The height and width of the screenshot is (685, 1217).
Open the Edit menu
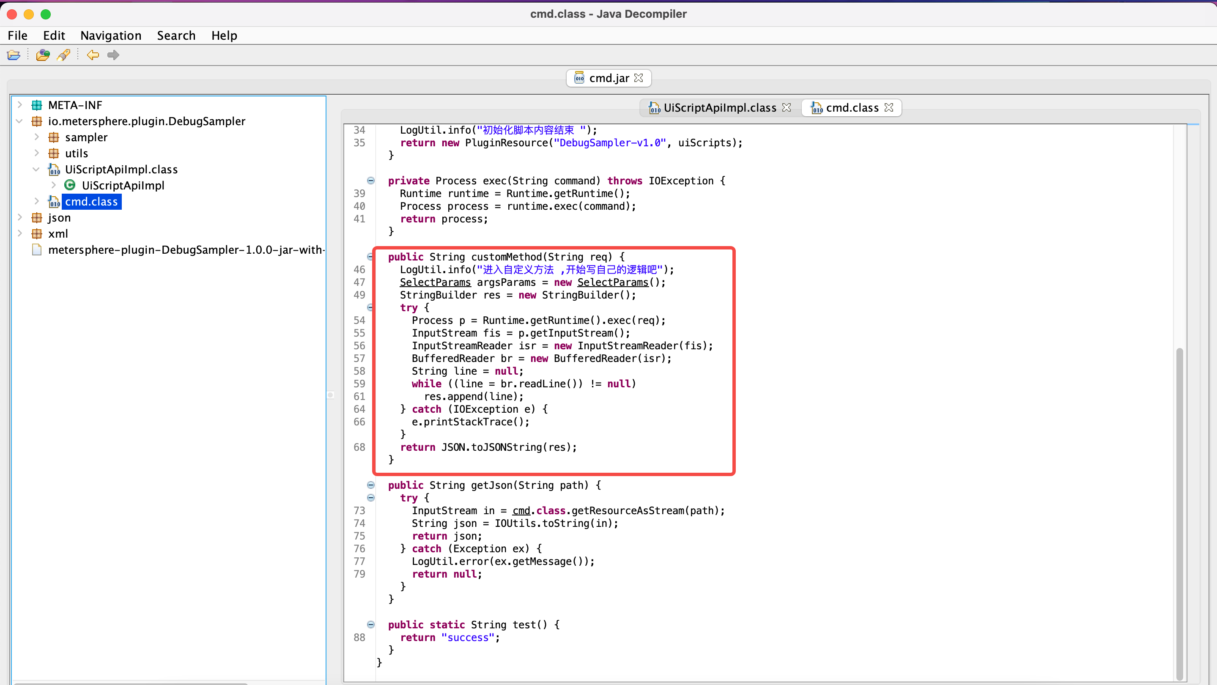click(54, 36)
